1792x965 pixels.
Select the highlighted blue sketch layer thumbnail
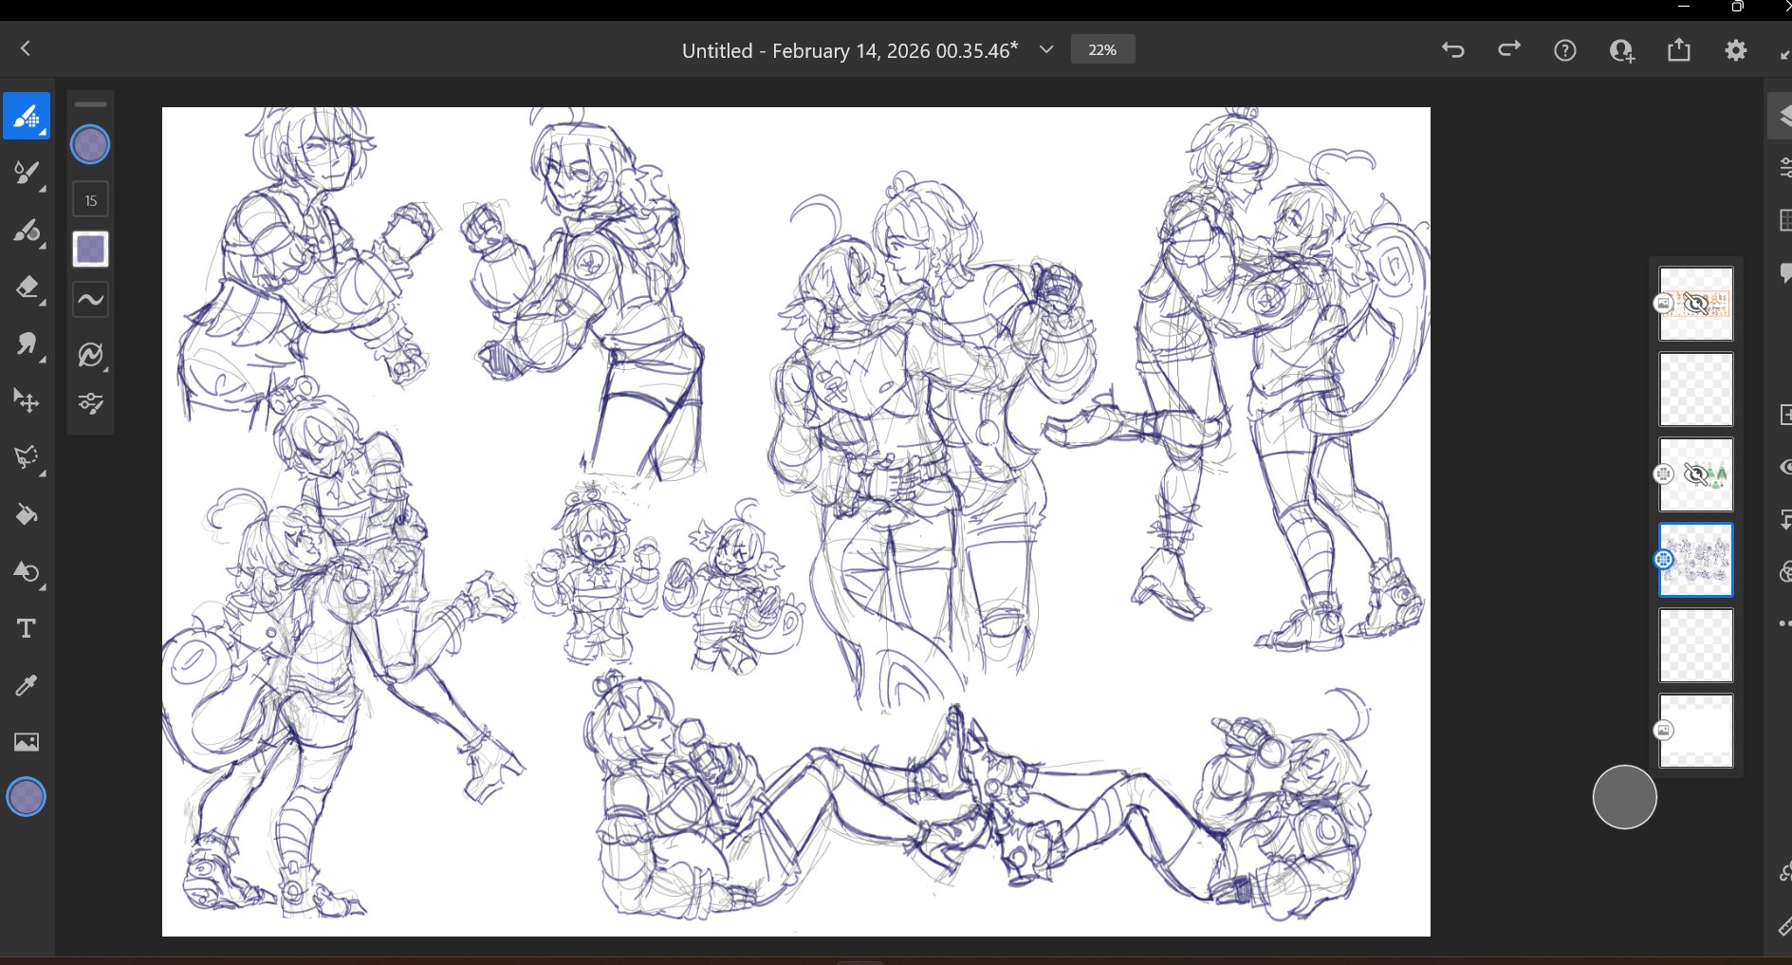pyautogui.click(x=1695, y=560)
